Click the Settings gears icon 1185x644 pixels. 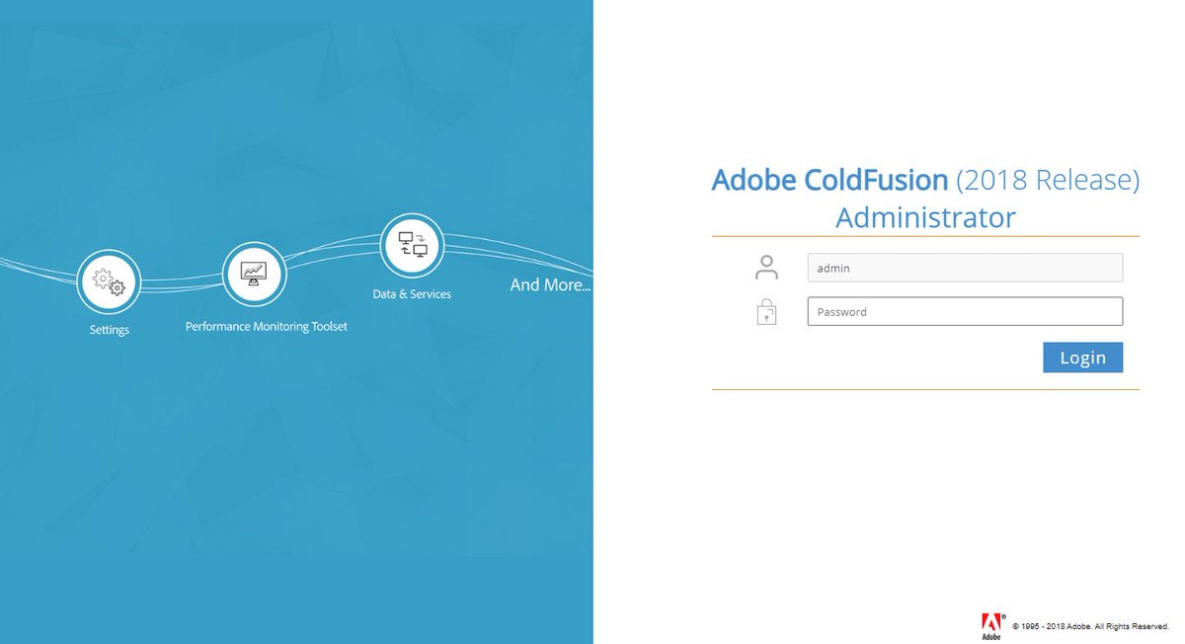pos(109,282)
